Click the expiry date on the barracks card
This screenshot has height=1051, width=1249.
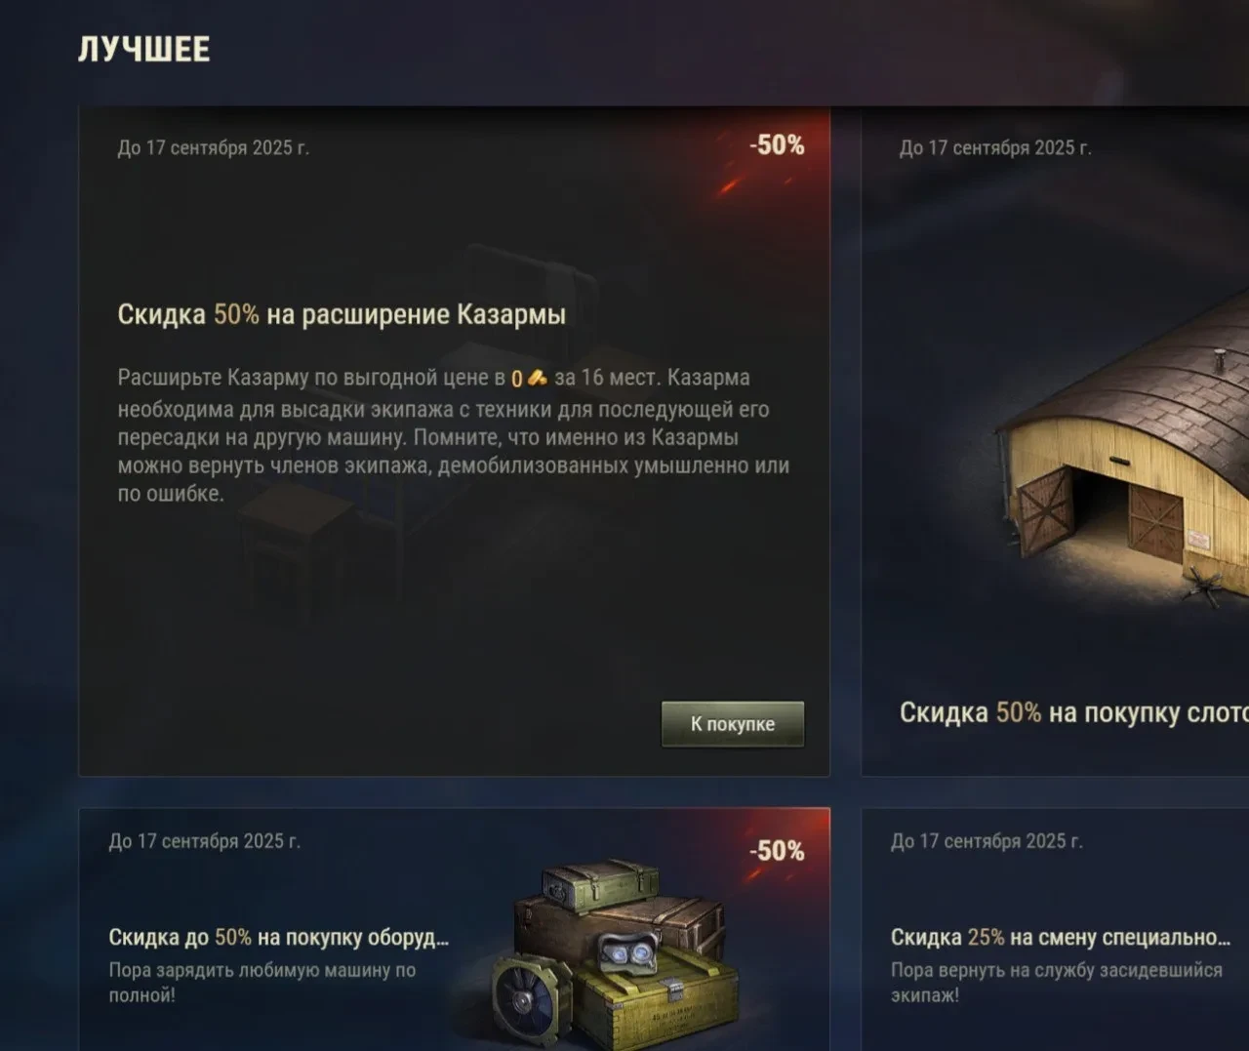pos(213,148)
